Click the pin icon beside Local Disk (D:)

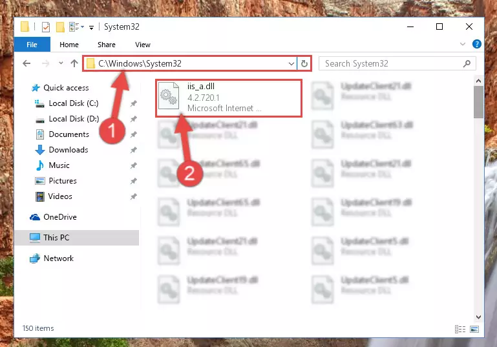point(133,119)
